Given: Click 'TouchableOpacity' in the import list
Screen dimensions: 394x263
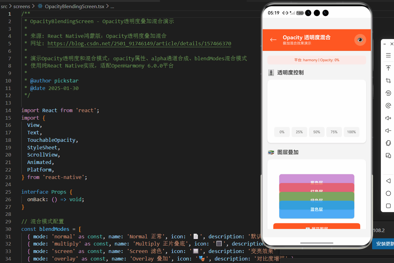Looking at the screenshot, I should [51, 140].
